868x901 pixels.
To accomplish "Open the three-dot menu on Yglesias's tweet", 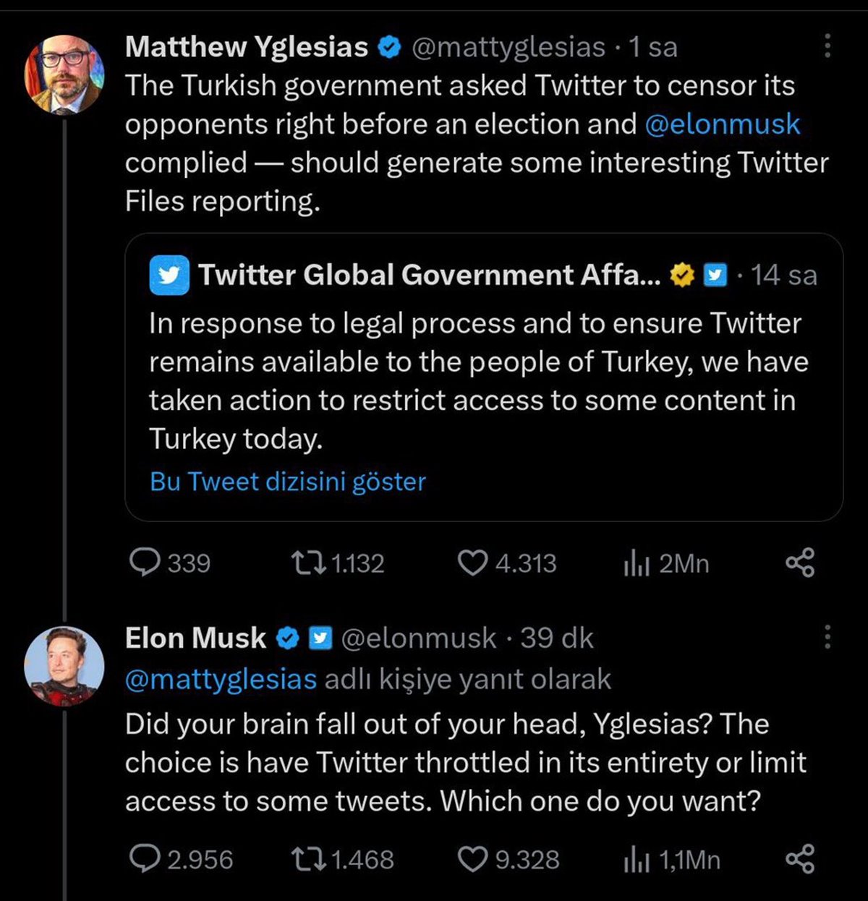I will (x=829, y=45).
